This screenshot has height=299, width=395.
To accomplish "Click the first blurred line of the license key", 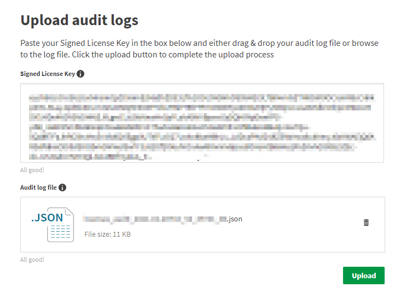I will click(x=201, y=98).
